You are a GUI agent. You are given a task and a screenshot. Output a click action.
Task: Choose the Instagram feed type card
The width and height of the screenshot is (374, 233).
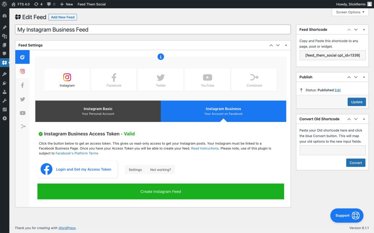(x=67, y=80)
